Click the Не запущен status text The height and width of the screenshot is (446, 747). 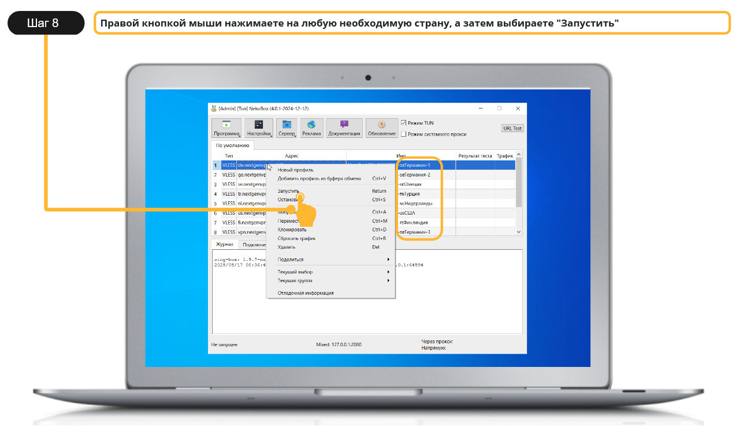point(224,344)
